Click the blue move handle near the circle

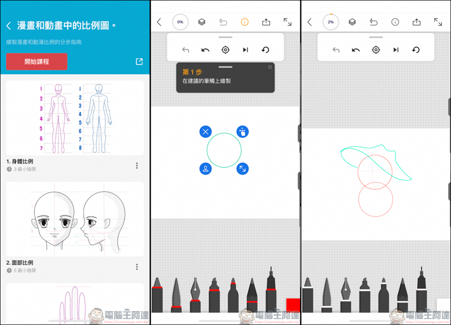point(243,132)
